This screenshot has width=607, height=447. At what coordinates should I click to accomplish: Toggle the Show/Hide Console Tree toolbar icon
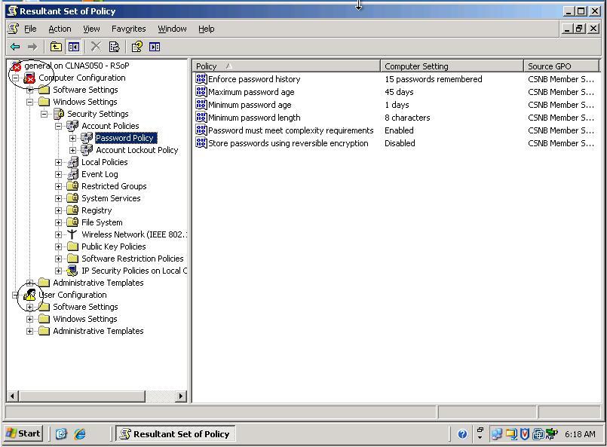pyautogui.click(x=72, y=46)
